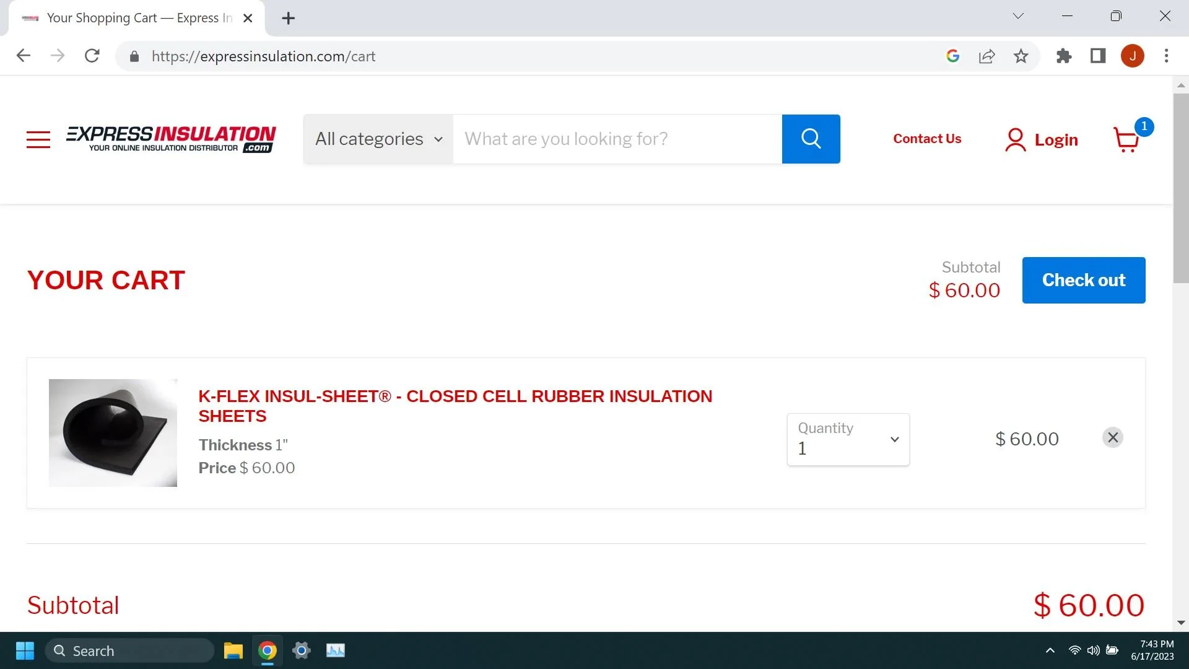This screenshot has width=1189, height=669.
Task: Remove the K-Flex item from cart
Action: tap(1112, 437)
